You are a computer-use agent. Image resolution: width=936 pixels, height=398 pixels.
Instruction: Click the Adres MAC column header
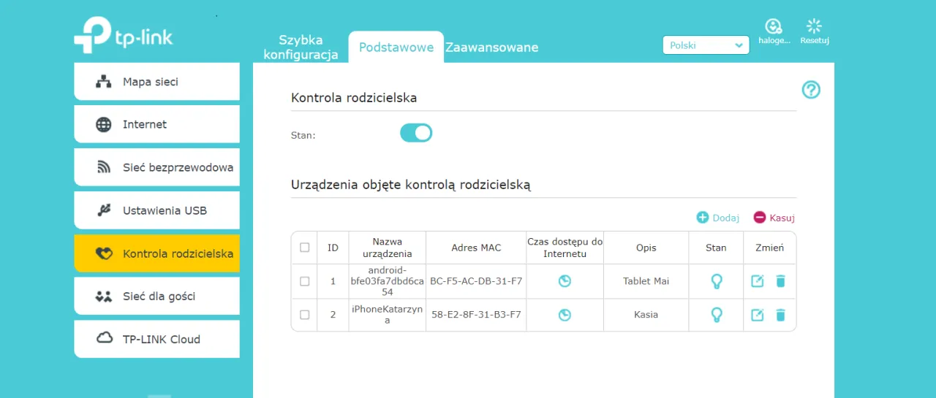(x=476, y=248)
